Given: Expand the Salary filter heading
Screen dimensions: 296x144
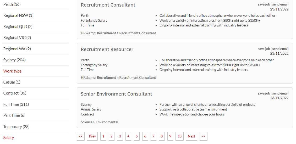Looking at the screenshot, I should (x=9, y=138).
